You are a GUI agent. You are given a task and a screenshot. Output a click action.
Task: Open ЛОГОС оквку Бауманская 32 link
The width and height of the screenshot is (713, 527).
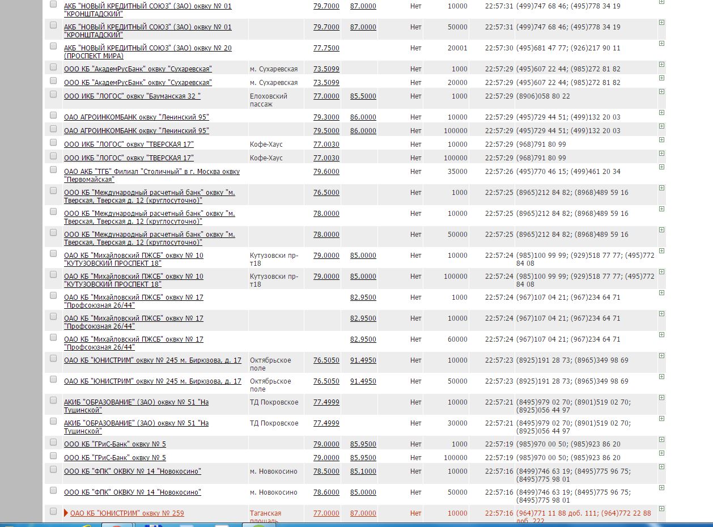(x=132, y=96)
